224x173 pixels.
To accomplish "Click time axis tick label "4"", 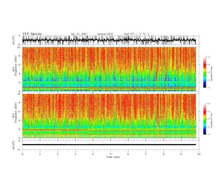I will tap(93, 154).
